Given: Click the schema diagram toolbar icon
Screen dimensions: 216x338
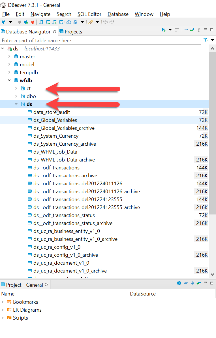Looking at the screenshot, I should point(75,22).
